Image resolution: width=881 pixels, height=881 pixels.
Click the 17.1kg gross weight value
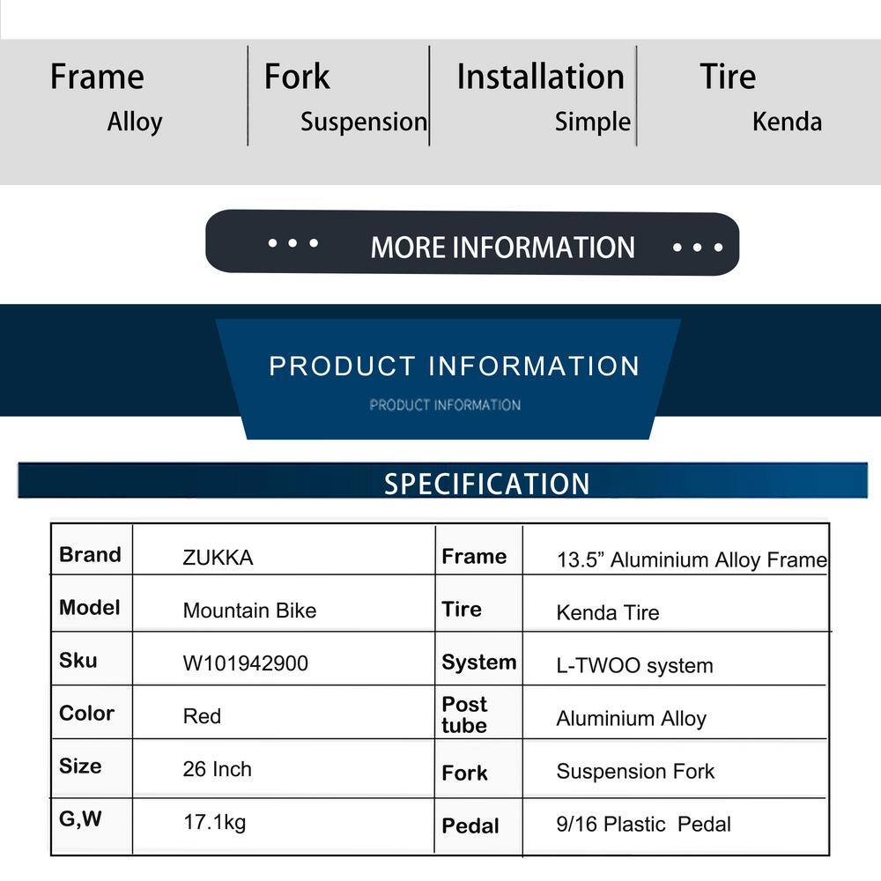[215, 823]
